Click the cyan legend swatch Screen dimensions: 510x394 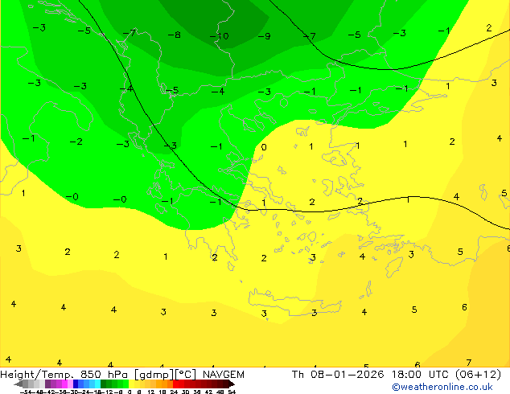click(97, 384)
